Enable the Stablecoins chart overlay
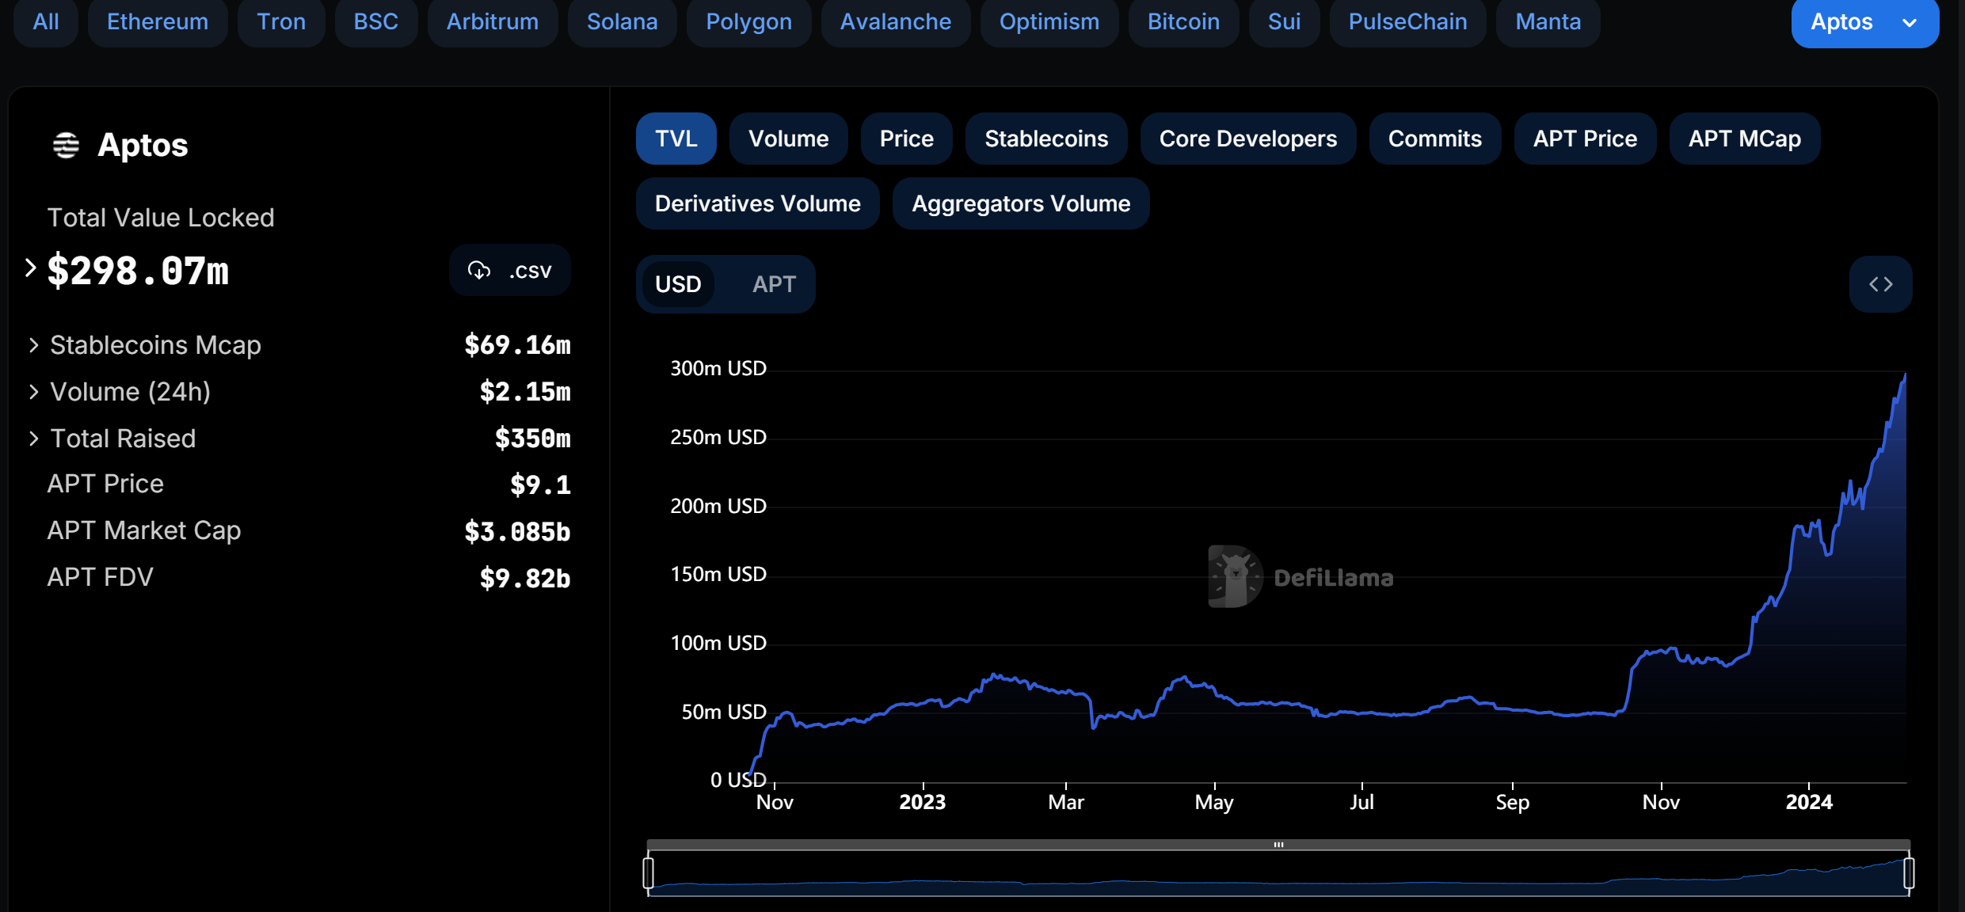The image size is (1965, 912). click(1045, 139)
